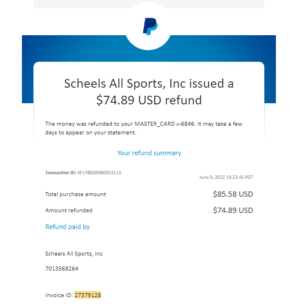Click the 'Amount refunded' label
The width and height of the screenshot is (299, 304).
click(x=69, y=211)
